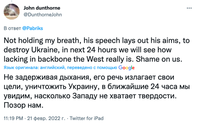The height and width of the screenshot is (125, 197).
Task: Open John dunthorne's profile picture
Action: coord(12,11)
